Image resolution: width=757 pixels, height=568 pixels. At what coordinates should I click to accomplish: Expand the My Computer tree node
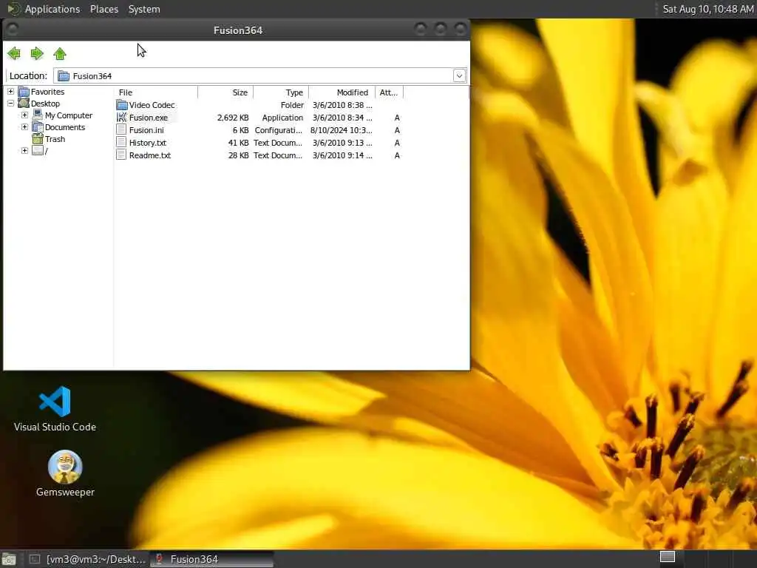click(x=24, y=115)
